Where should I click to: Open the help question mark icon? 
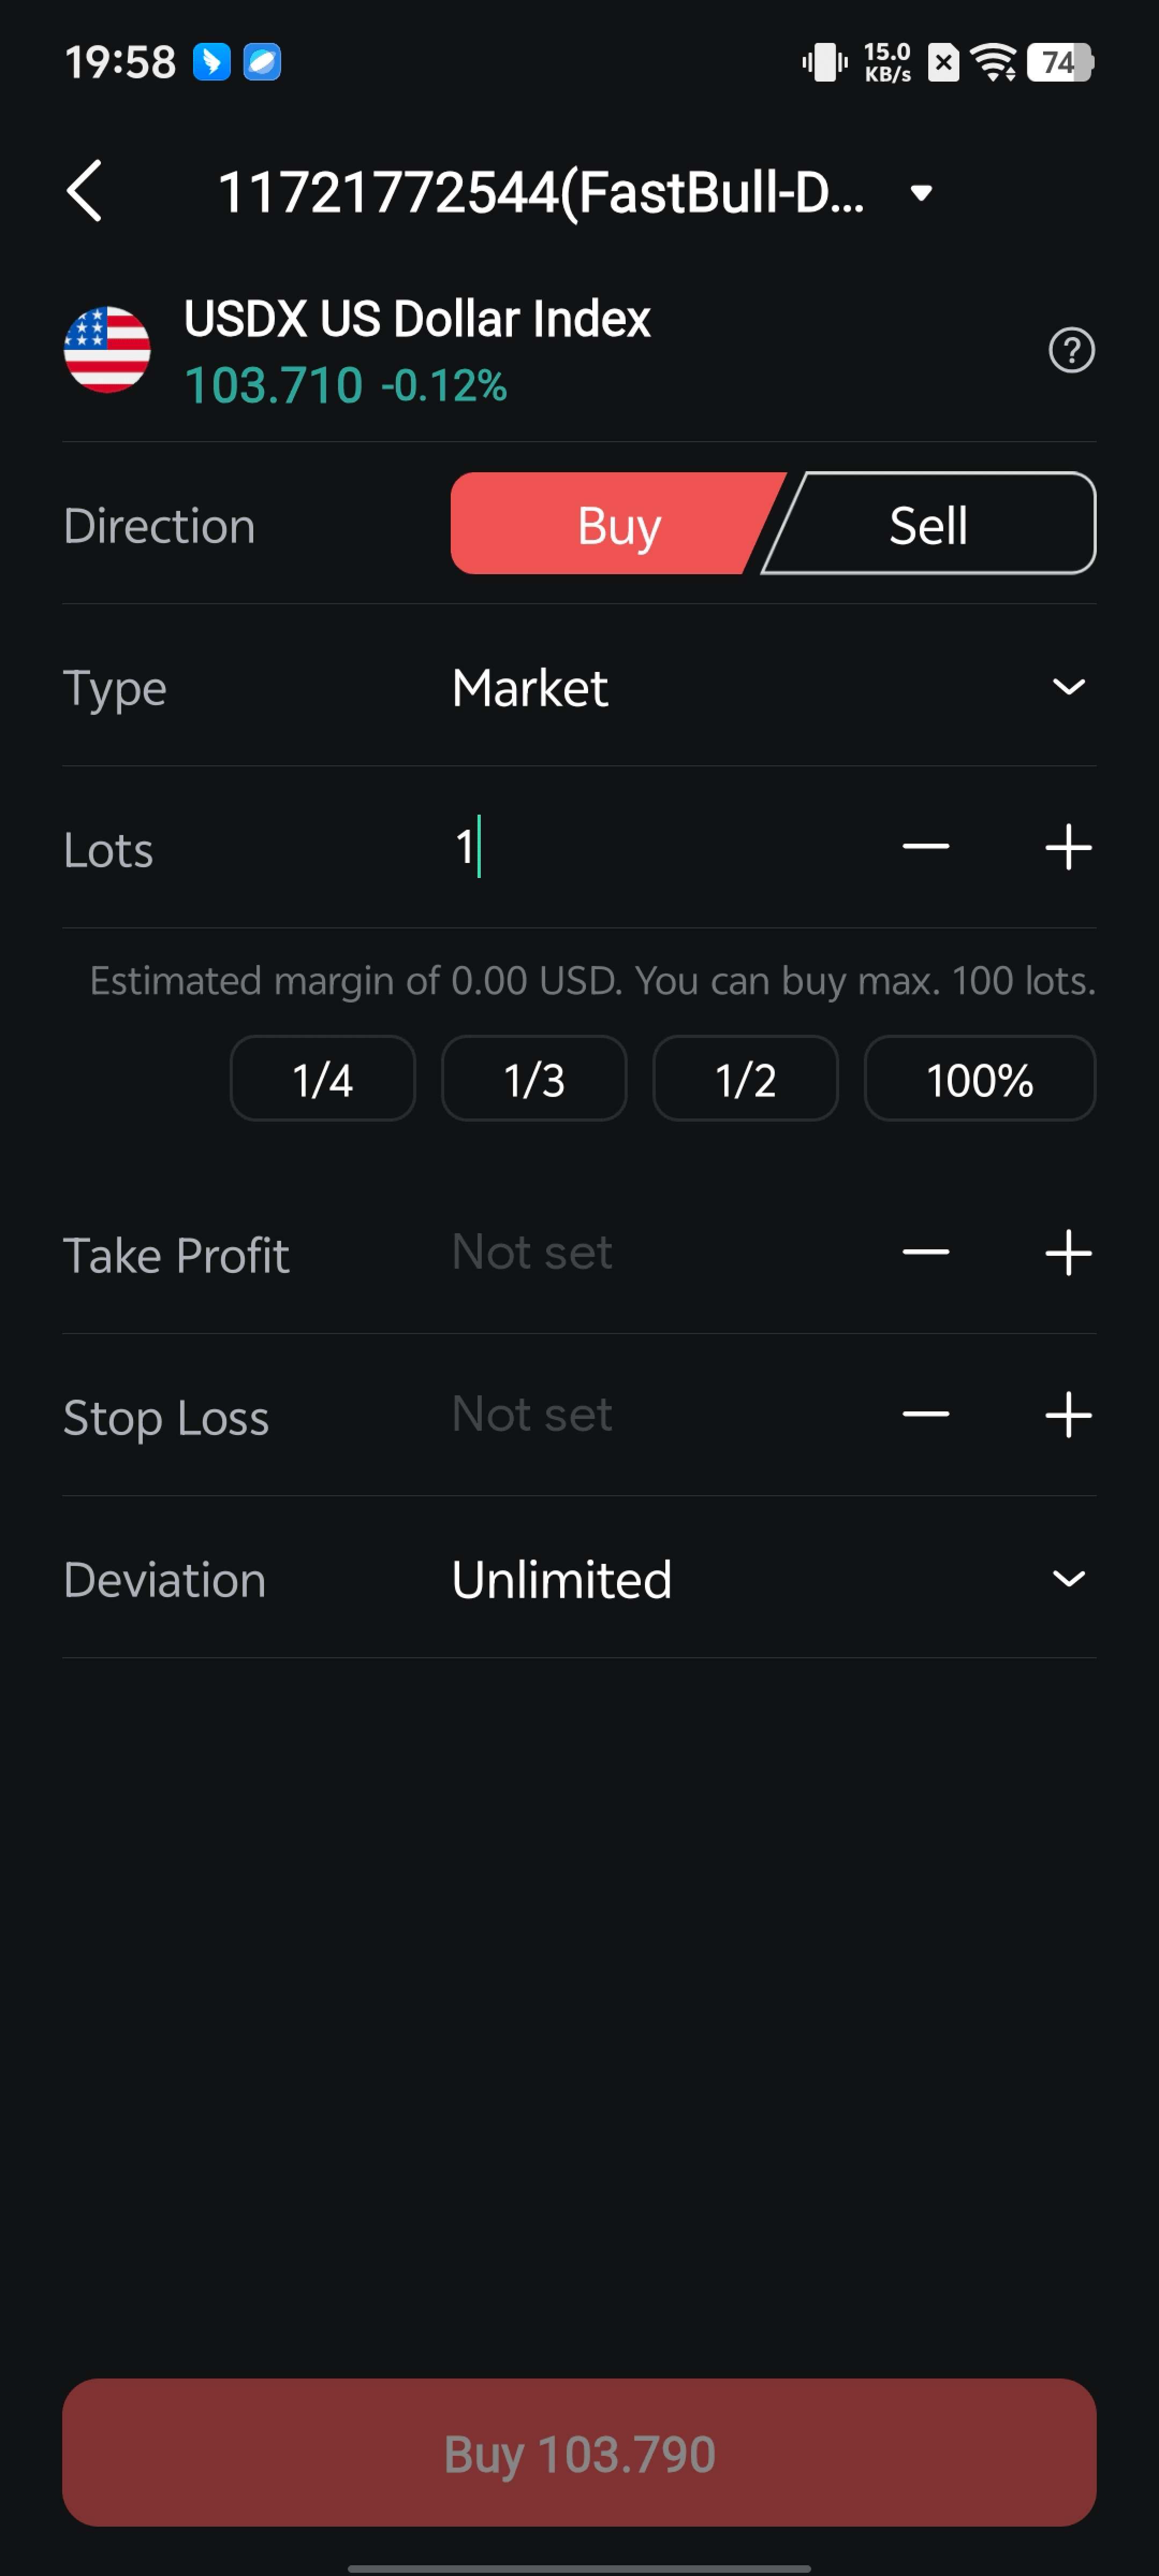1071,350
